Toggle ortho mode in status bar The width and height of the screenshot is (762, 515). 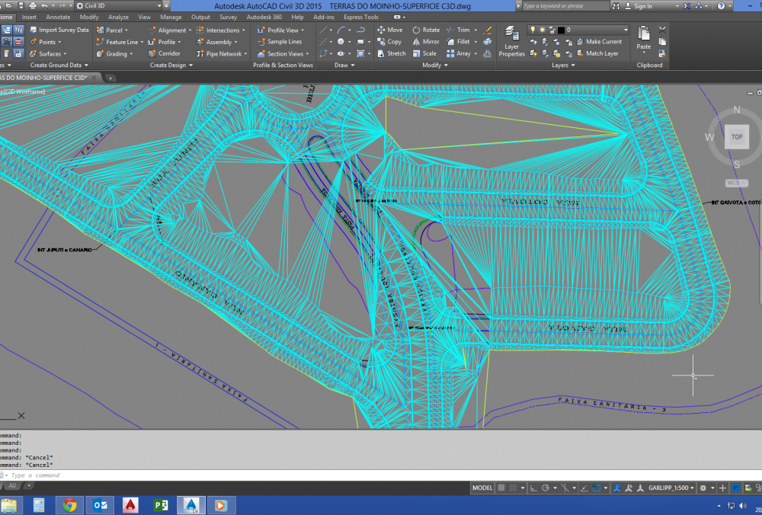533,488
